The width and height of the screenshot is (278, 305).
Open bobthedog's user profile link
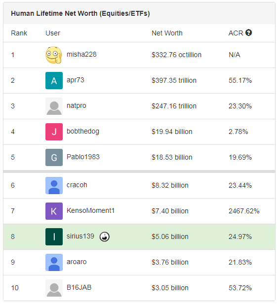pyautogui.click(x=83, y=131)
